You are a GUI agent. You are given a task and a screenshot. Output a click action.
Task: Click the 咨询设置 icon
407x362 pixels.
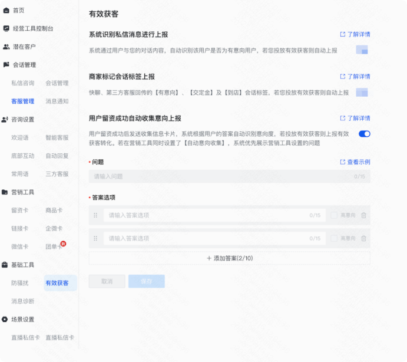(5, 120)
